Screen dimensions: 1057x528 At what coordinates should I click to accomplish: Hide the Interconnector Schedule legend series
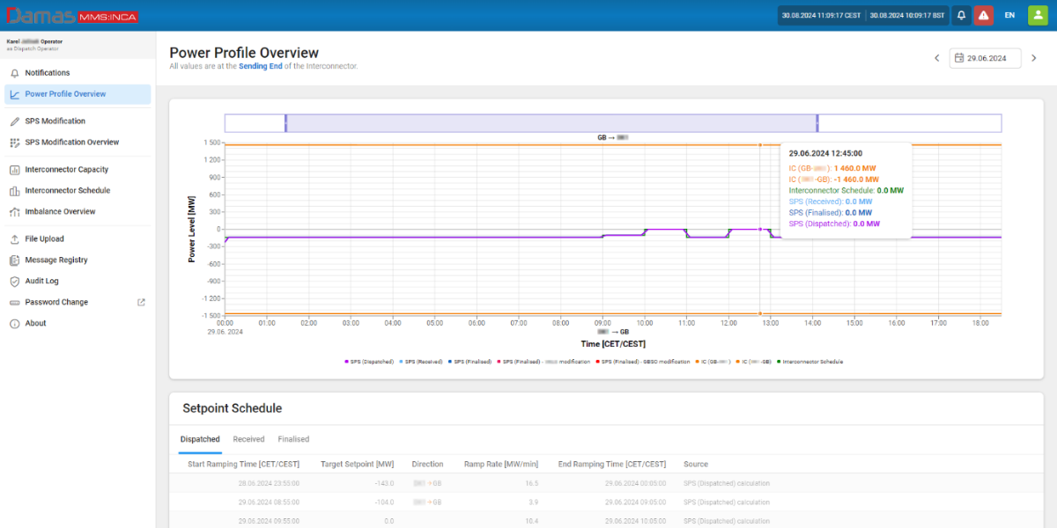810,362
